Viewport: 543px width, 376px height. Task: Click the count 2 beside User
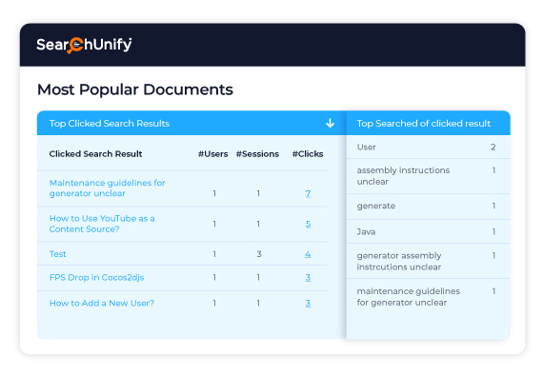click(x=493, y=147)
